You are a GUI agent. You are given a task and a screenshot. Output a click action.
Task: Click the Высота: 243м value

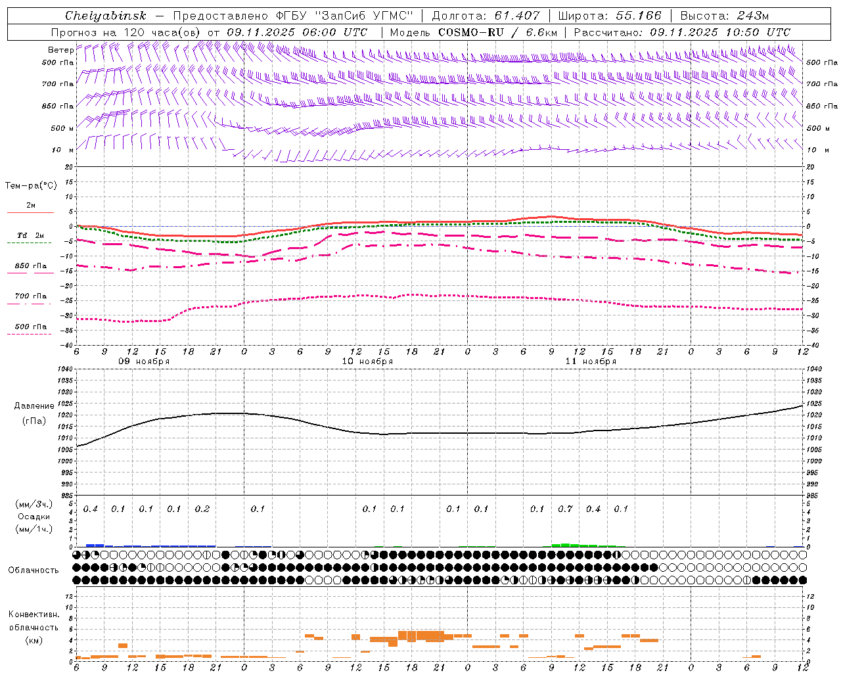coord(724,16)
